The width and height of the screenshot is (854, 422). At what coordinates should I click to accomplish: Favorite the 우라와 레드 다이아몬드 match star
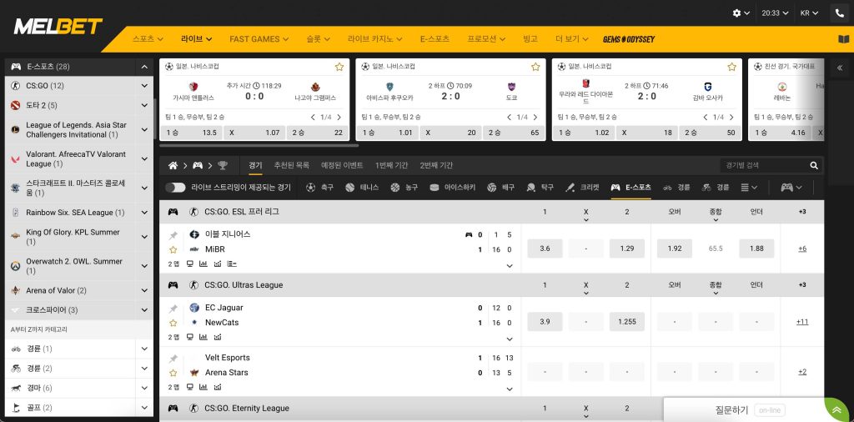pyautogui.click(x=731, y=67)
